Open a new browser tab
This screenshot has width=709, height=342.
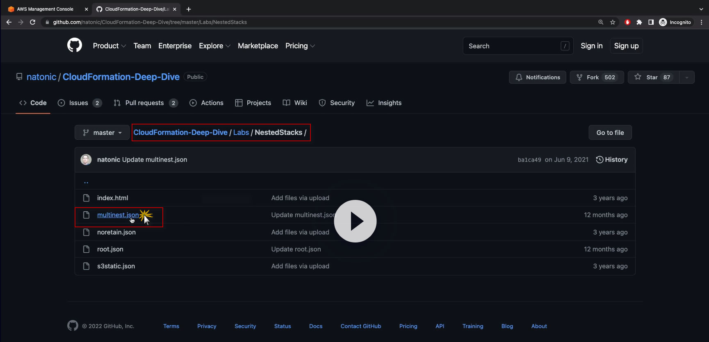pyautogui.click(x=189, y=9)
